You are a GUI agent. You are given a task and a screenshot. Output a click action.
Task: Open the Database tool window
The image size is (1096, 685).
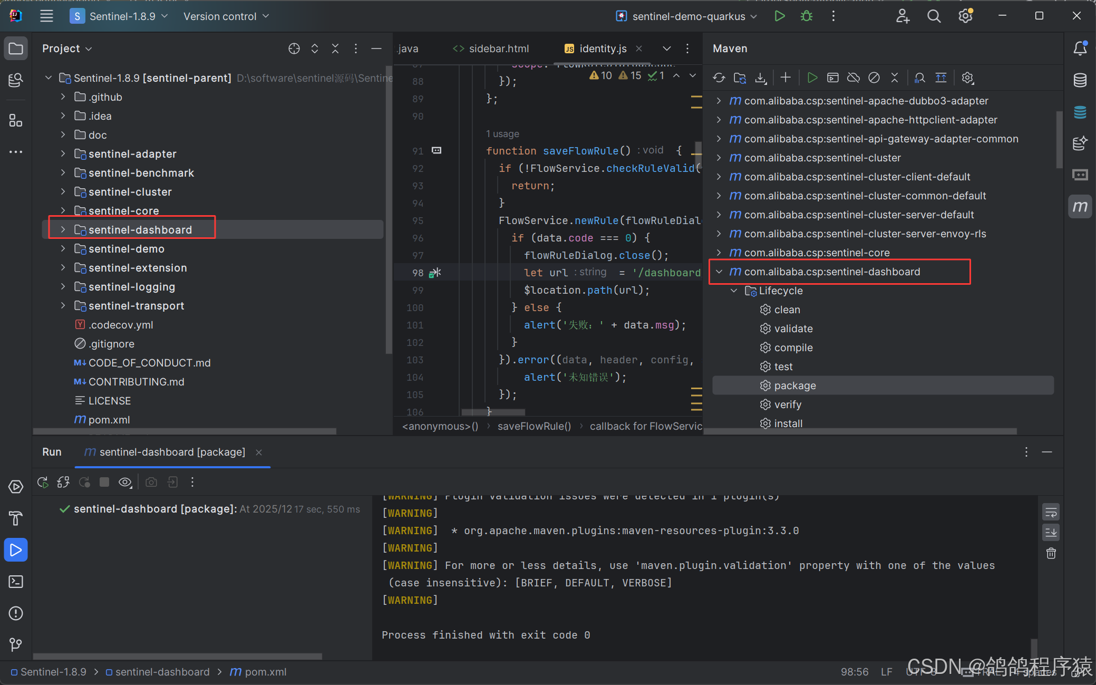point(1080,80)
